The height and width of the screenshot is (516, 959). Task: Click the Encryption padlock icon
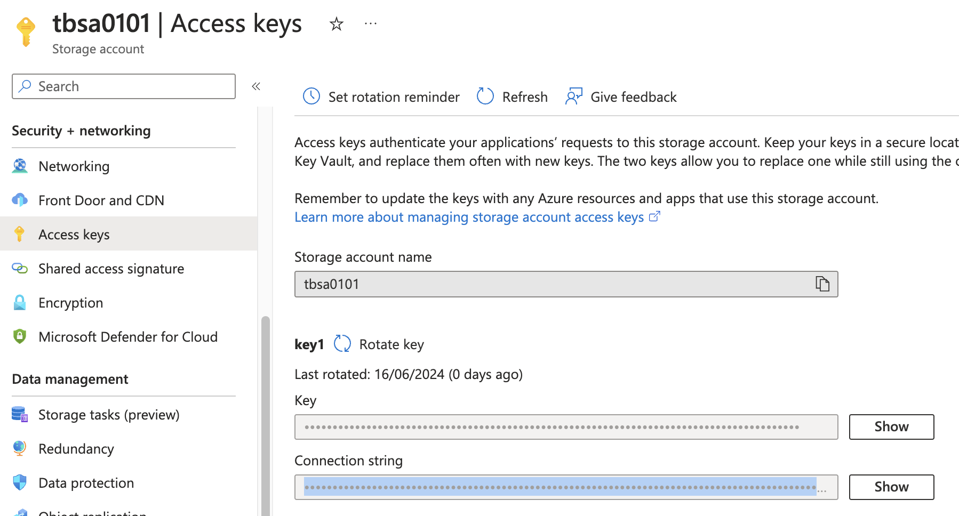(x=20, y=303)
